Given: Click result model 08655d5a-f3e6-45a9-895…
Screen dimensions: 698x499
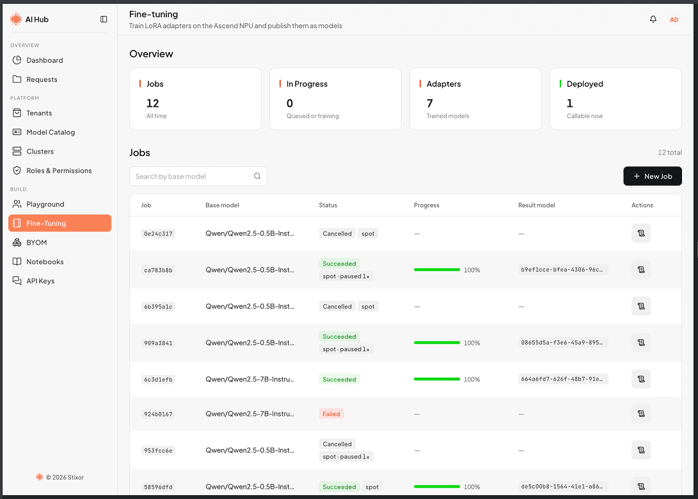Looking at the screenshot, I should pyautogui.click(x=562, y=343).
